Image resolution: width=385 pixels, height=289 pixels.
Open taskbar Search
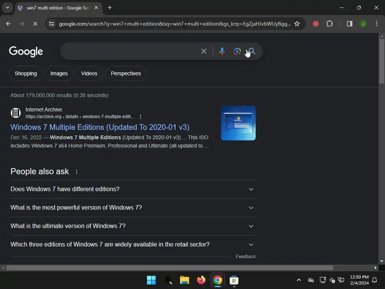pos(168,280)
